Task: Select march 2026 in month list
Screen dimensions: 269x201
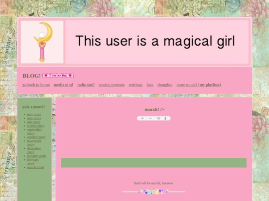Action: coord(35,167)
